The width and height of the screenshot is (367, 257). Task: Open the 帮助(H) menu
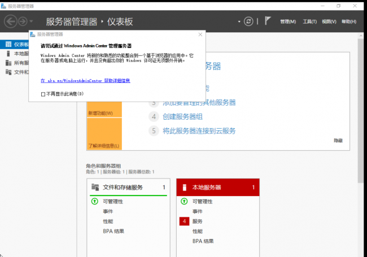click(x=349, y=22)
